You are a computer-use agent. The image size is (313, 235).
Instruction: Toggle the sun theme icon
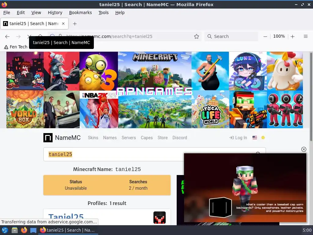point(263,137)
